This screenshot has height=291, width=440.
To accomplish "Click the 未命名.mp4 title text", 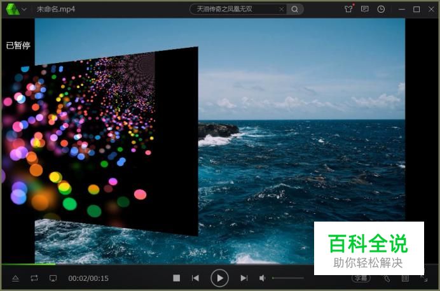I will click(56, 10).
